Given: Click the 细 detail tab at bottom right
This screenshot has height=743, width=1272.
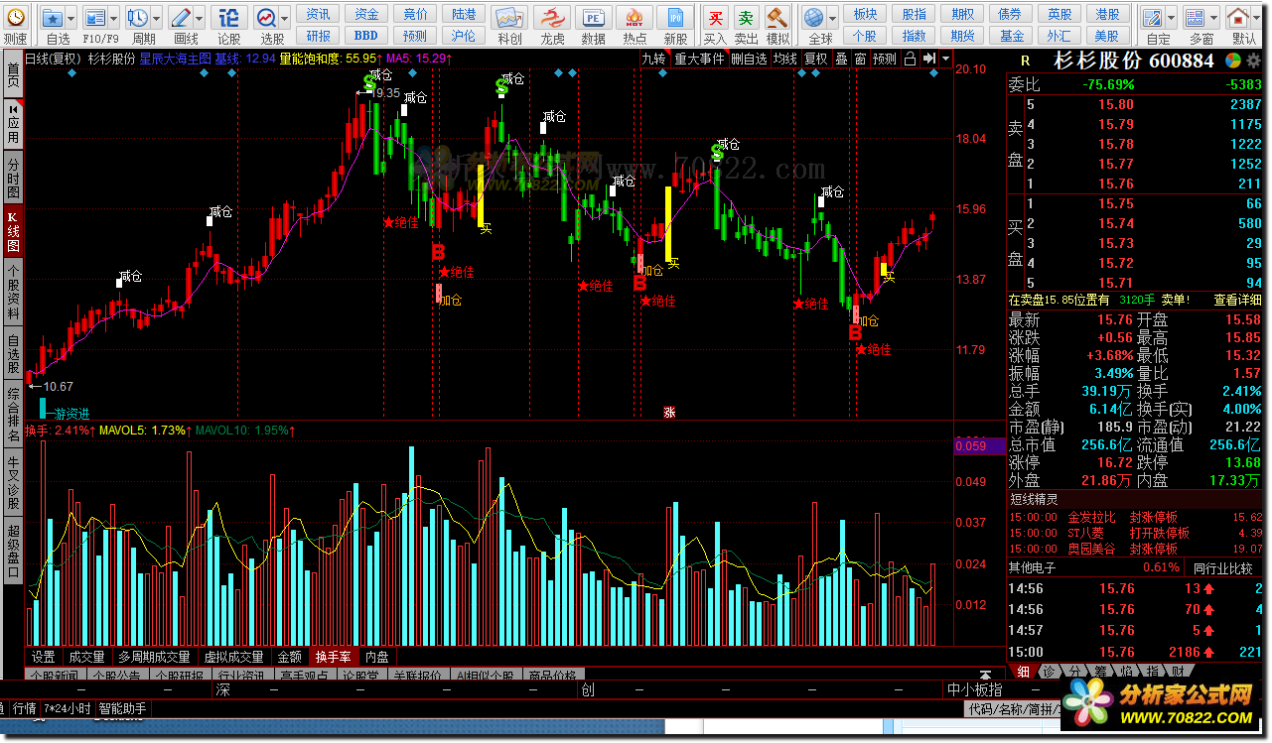Looking at the screenshot, I should click(1023, 672).
